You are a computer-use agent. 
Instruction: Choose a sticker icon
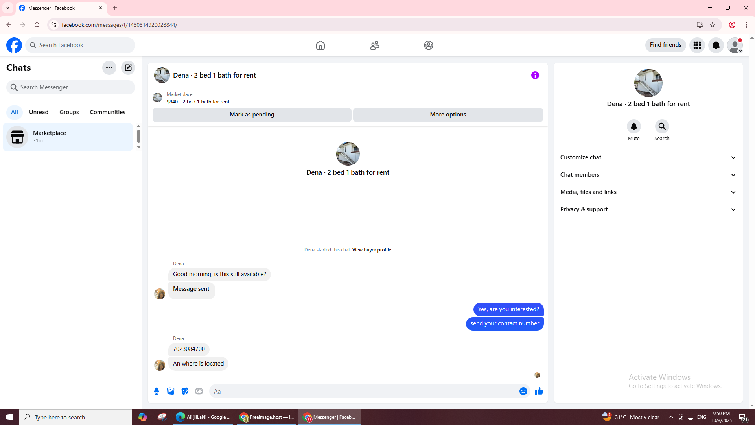pyautogui.click(x=185, y=391)
